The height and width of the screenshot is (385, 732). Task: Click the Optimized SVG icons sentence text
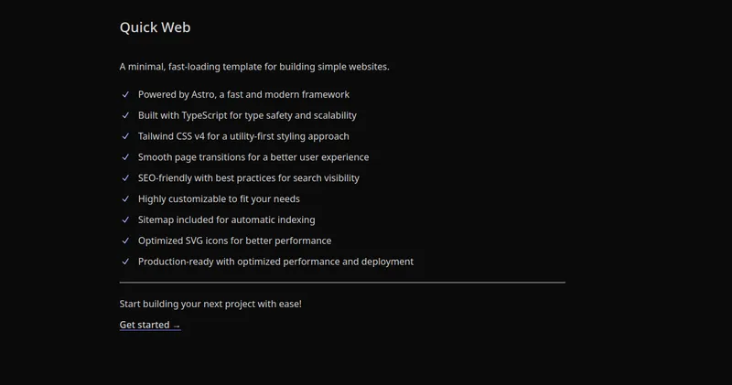point(234,241)
